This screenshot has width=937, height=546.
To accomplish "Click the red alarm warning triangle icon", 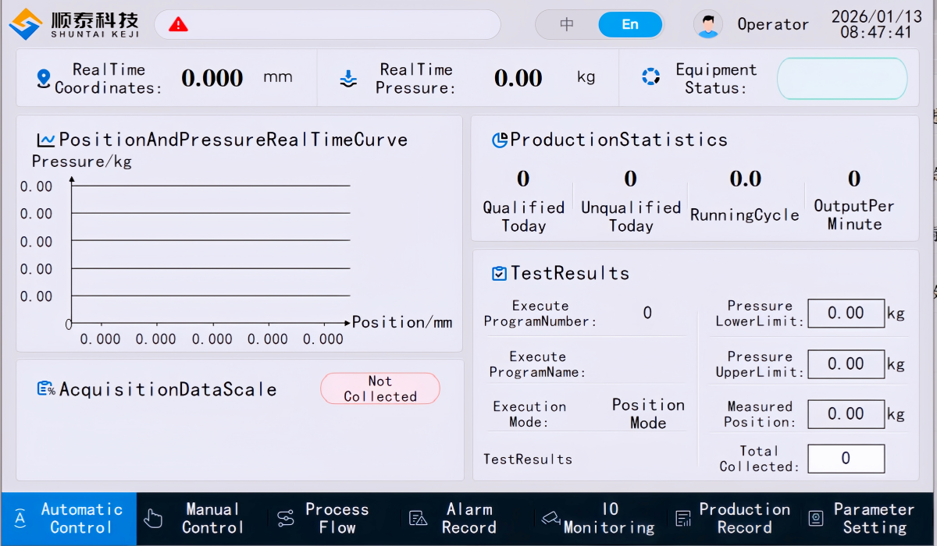I will [x=178, y=25].
